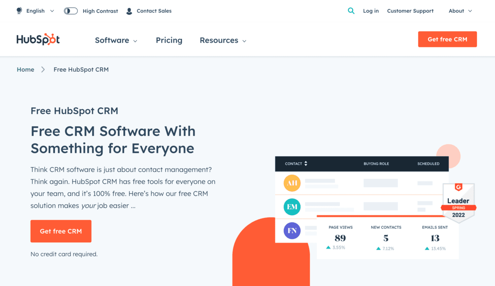
Task: Expand the About menu
Action: (x=460, y=11)
